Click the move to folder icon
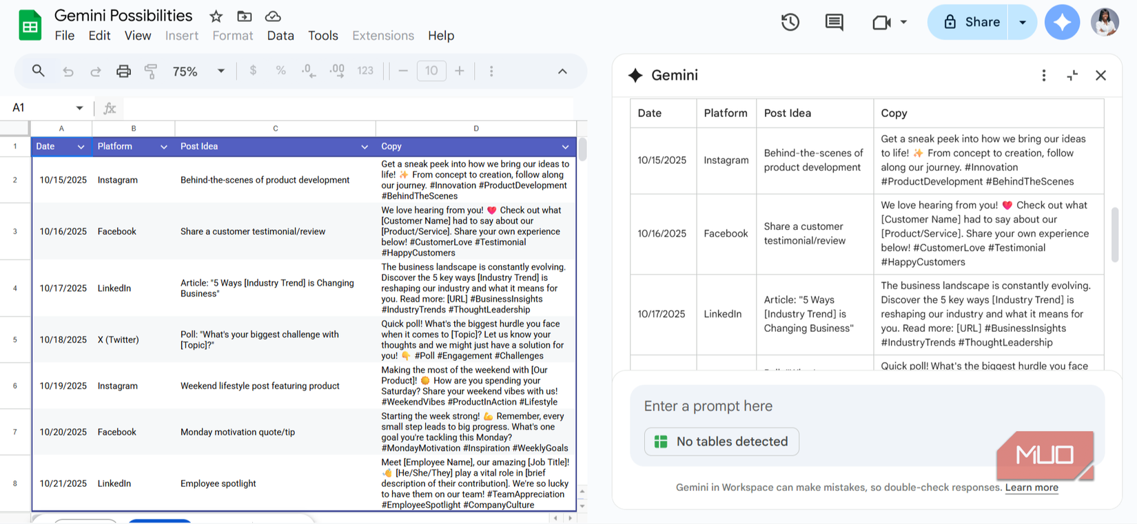1137x524 pixels. (244, 17)
